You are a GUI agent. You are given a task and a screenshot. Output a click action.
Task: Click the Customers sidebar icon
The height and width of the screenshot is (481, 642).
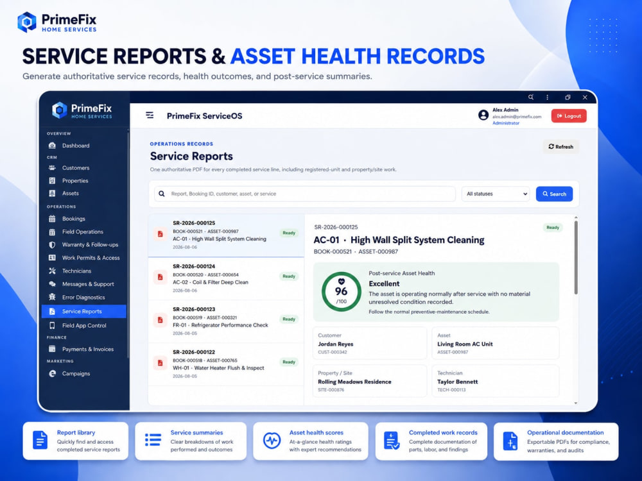[x=52, y=167]
